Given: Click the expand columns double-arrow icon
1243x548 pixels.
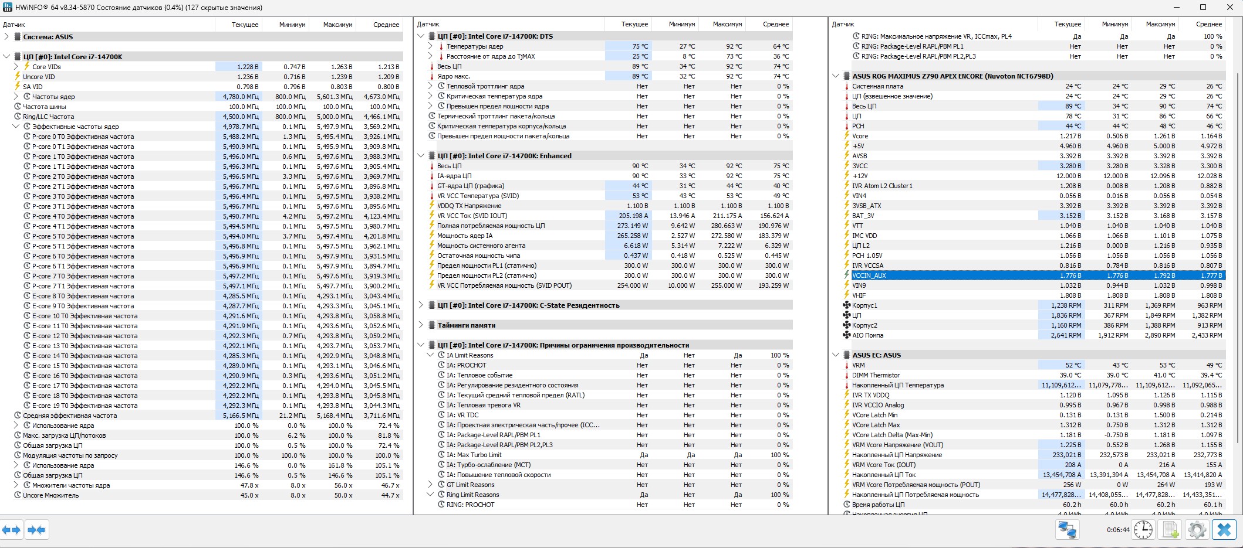Looking at the screenshot, I should pos(12,530).
